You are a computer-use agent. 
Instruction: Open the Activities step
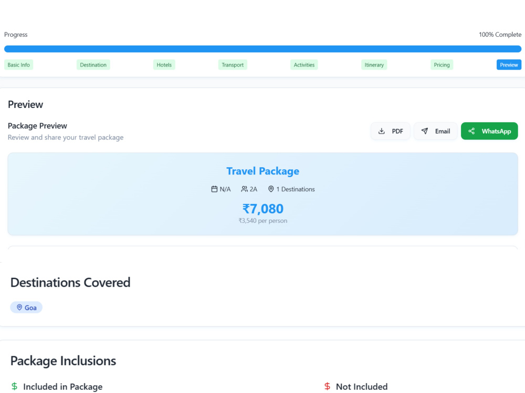(x=304, y=65)
